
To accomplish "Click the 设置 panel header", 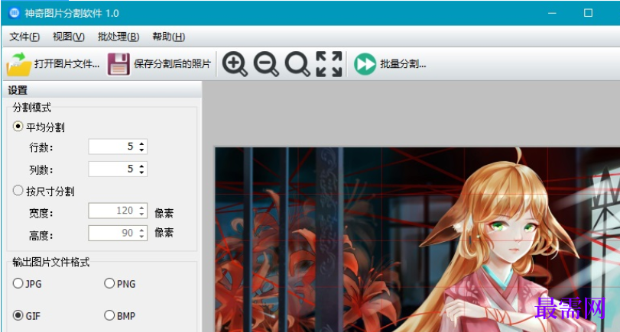I will [102, 90].
